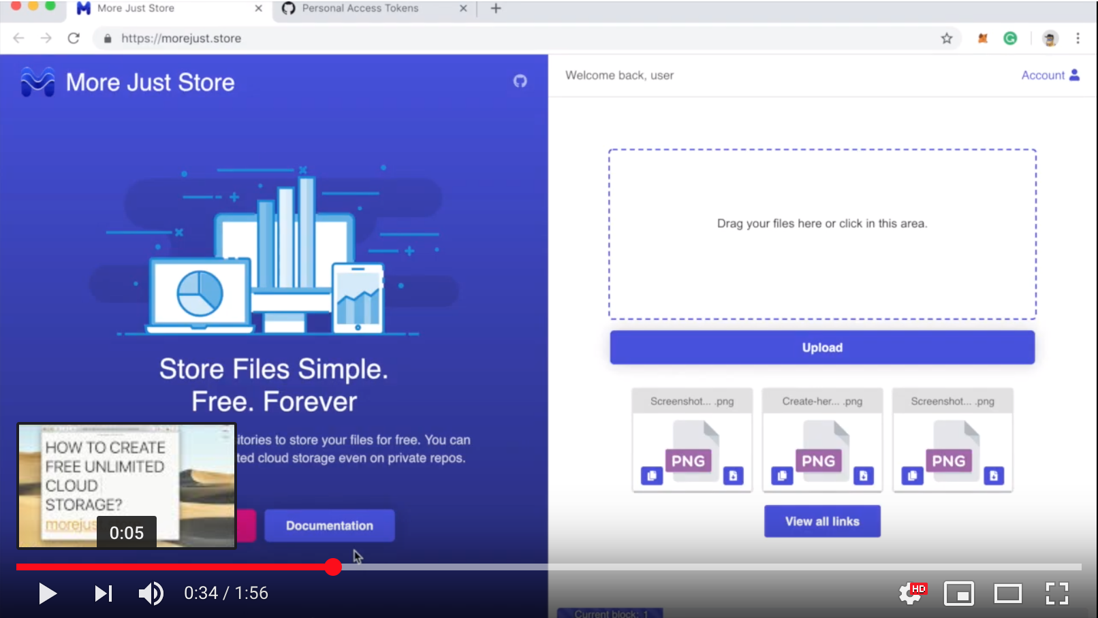Go forward in browser history

46,38
